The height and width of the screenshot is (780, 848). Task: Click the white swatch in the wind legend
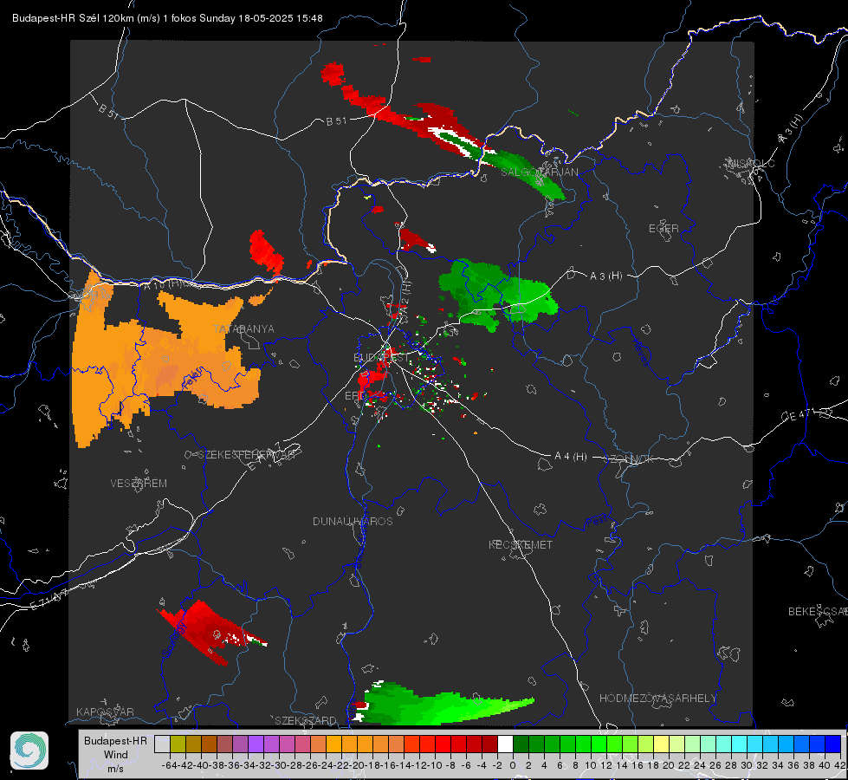(x=505, y=744)
